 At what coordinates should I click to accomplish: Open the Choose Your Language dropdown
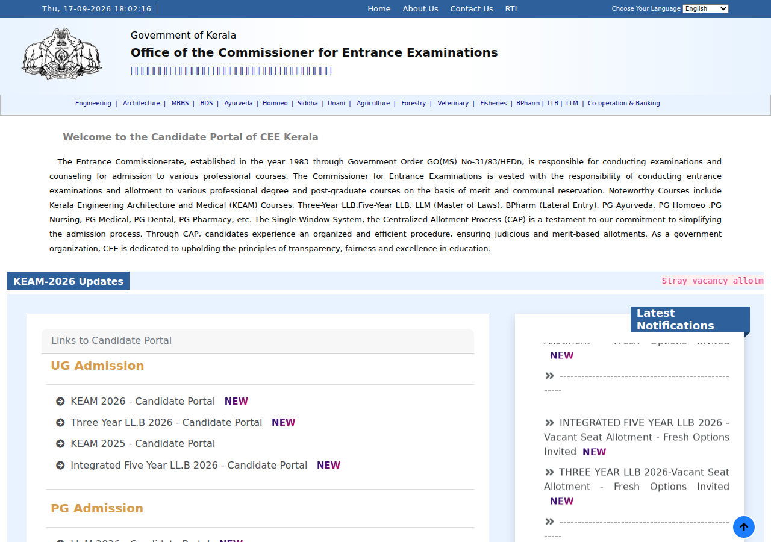click(x=705, y=8)
